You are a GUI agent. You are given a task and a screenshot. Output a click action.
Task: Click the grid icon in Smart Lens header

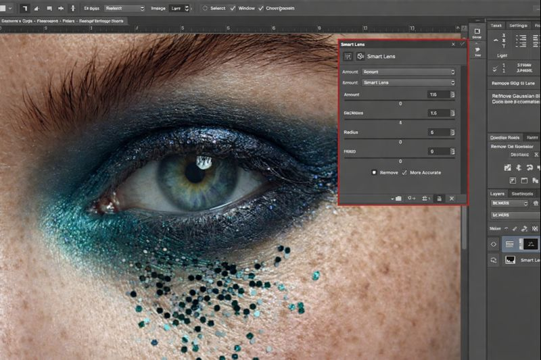click(348, 57)
